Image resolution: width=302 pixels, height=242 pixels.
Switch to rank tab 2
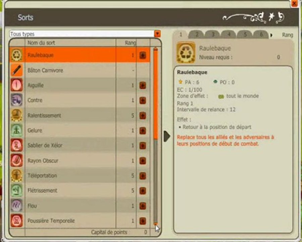point(197,35)
